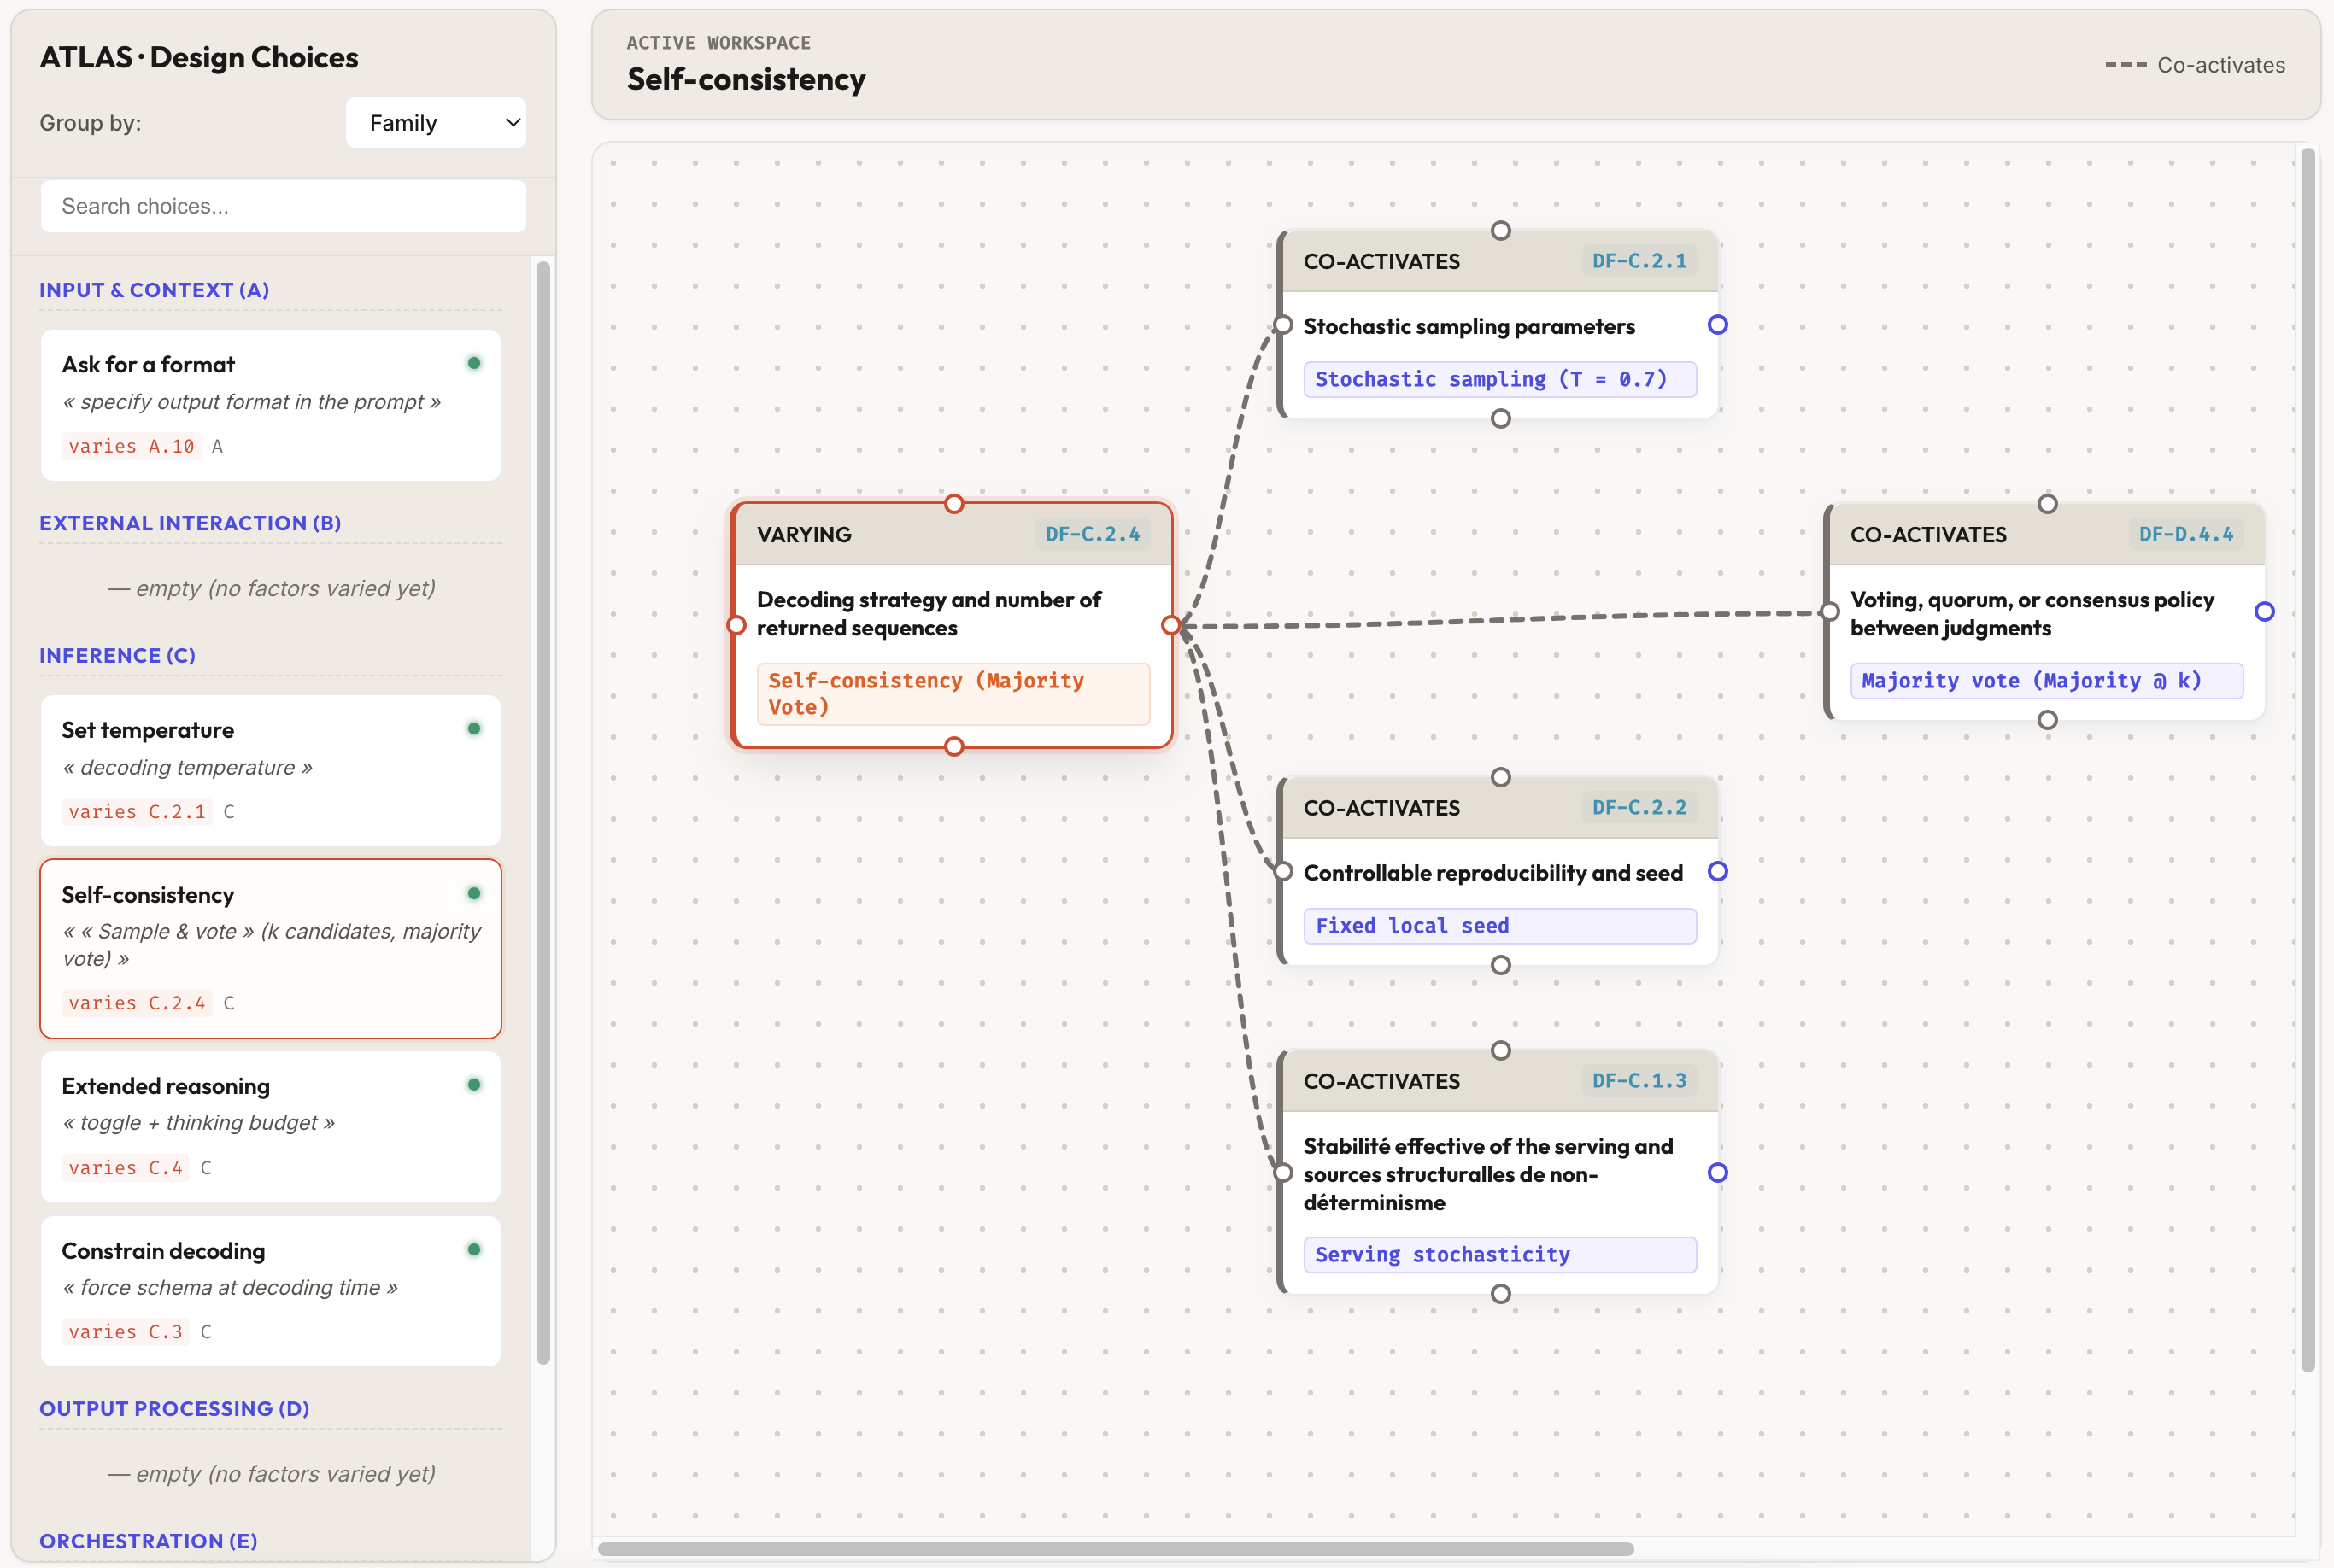Focus the Search choices field
2334x1568 pixels.
pos(283,206)
